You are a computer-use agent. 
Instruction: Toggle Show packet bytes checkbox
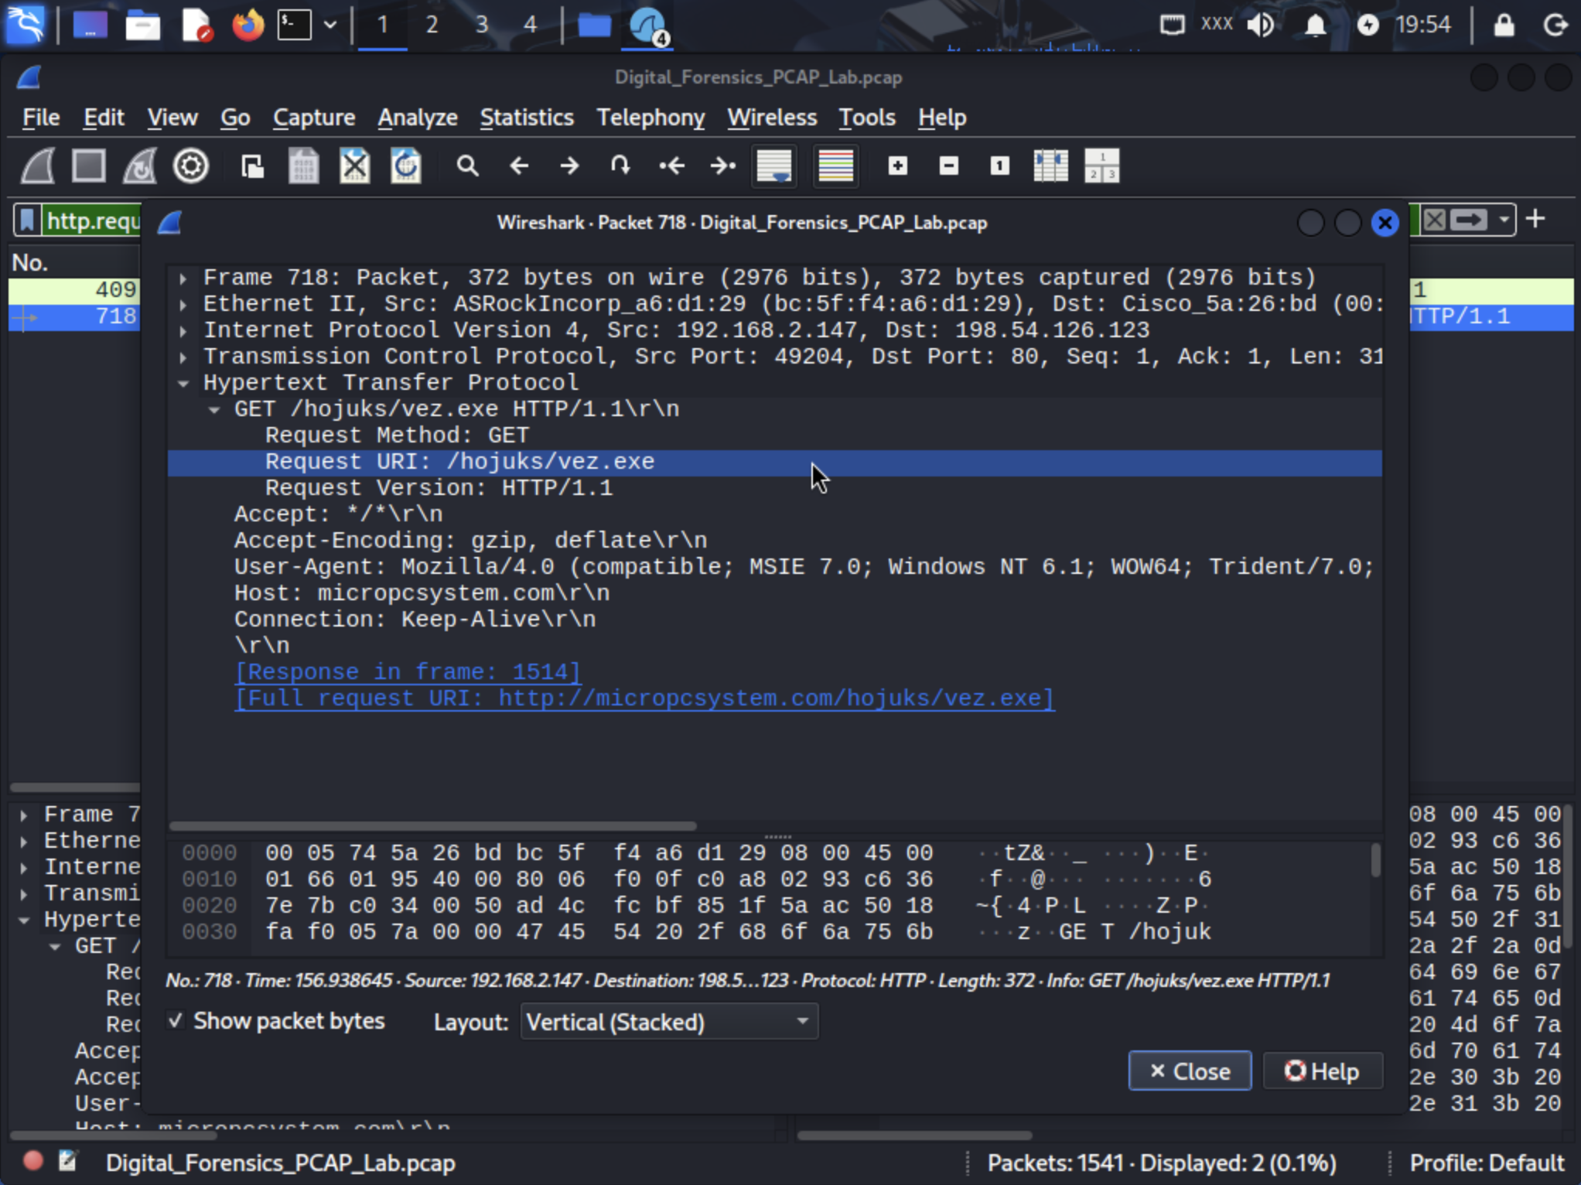click(176, 1021)
